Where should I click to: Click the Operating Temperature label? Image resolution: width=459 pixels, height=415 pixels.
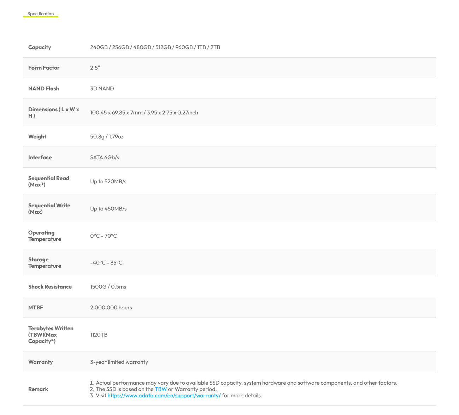(45, 236)
